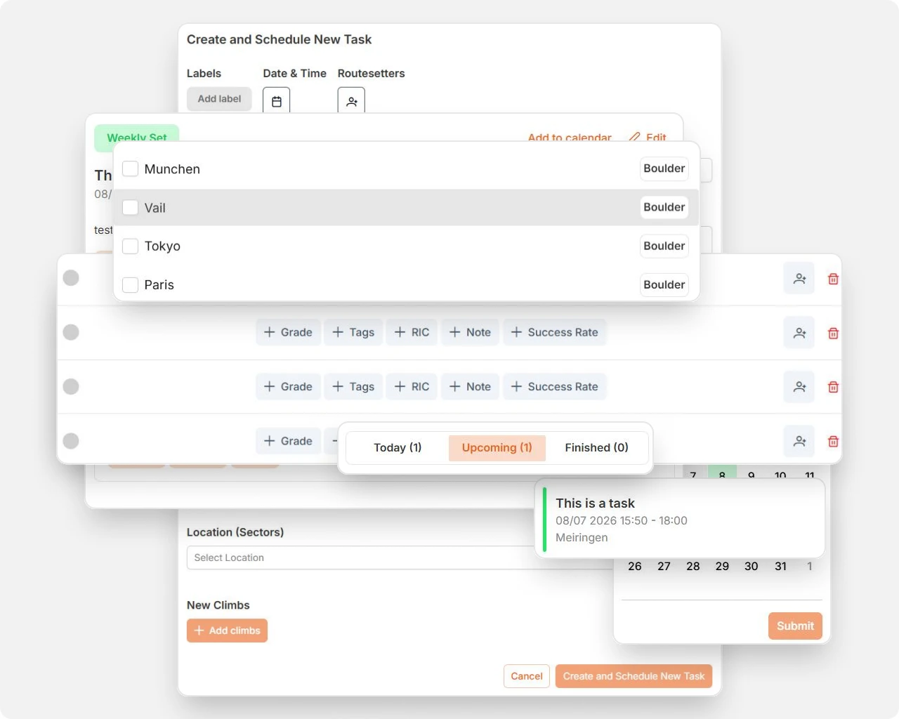Click the Routesetters add-person icon

(x=351, y=101)
